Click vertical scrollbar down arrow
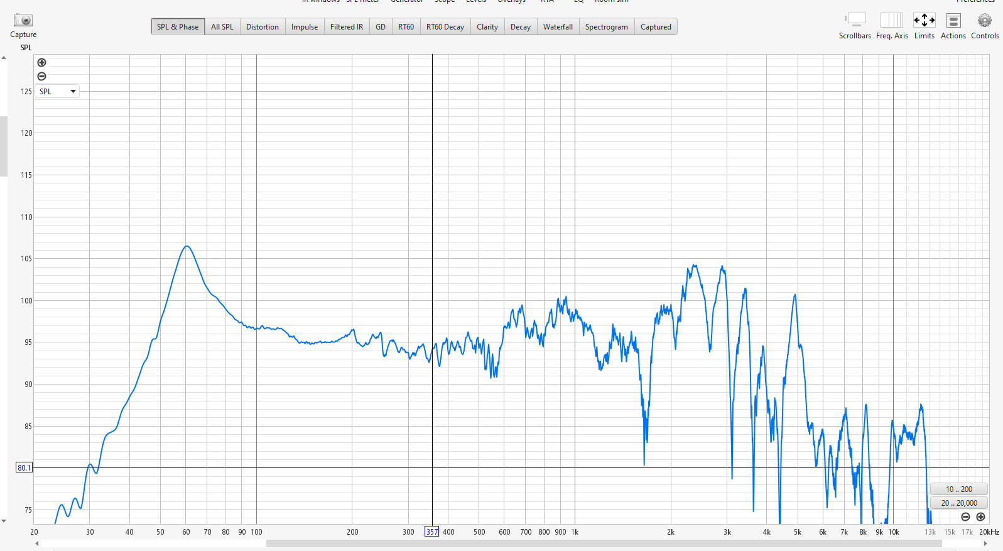 (x=4, y=521)
